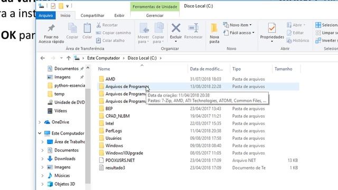Open the recent locations dropdown arrow
The height and width of the screenshot is (190, 338).
[x=61, y=58]
